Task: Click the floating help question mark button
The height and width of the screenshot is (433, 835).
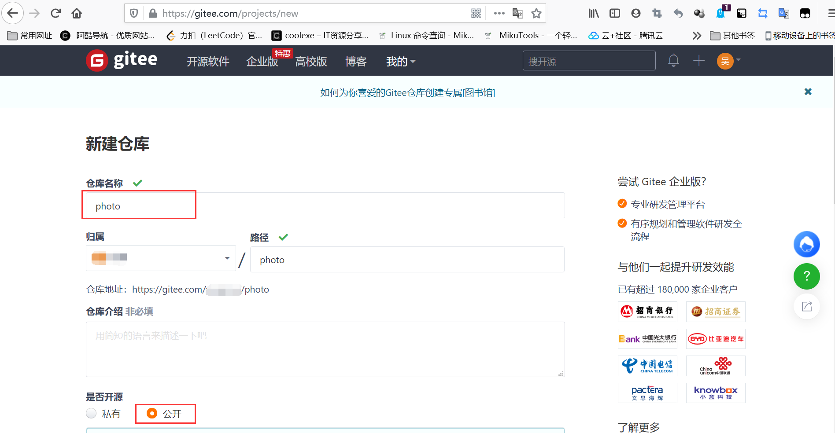Action: pos(806,276)
